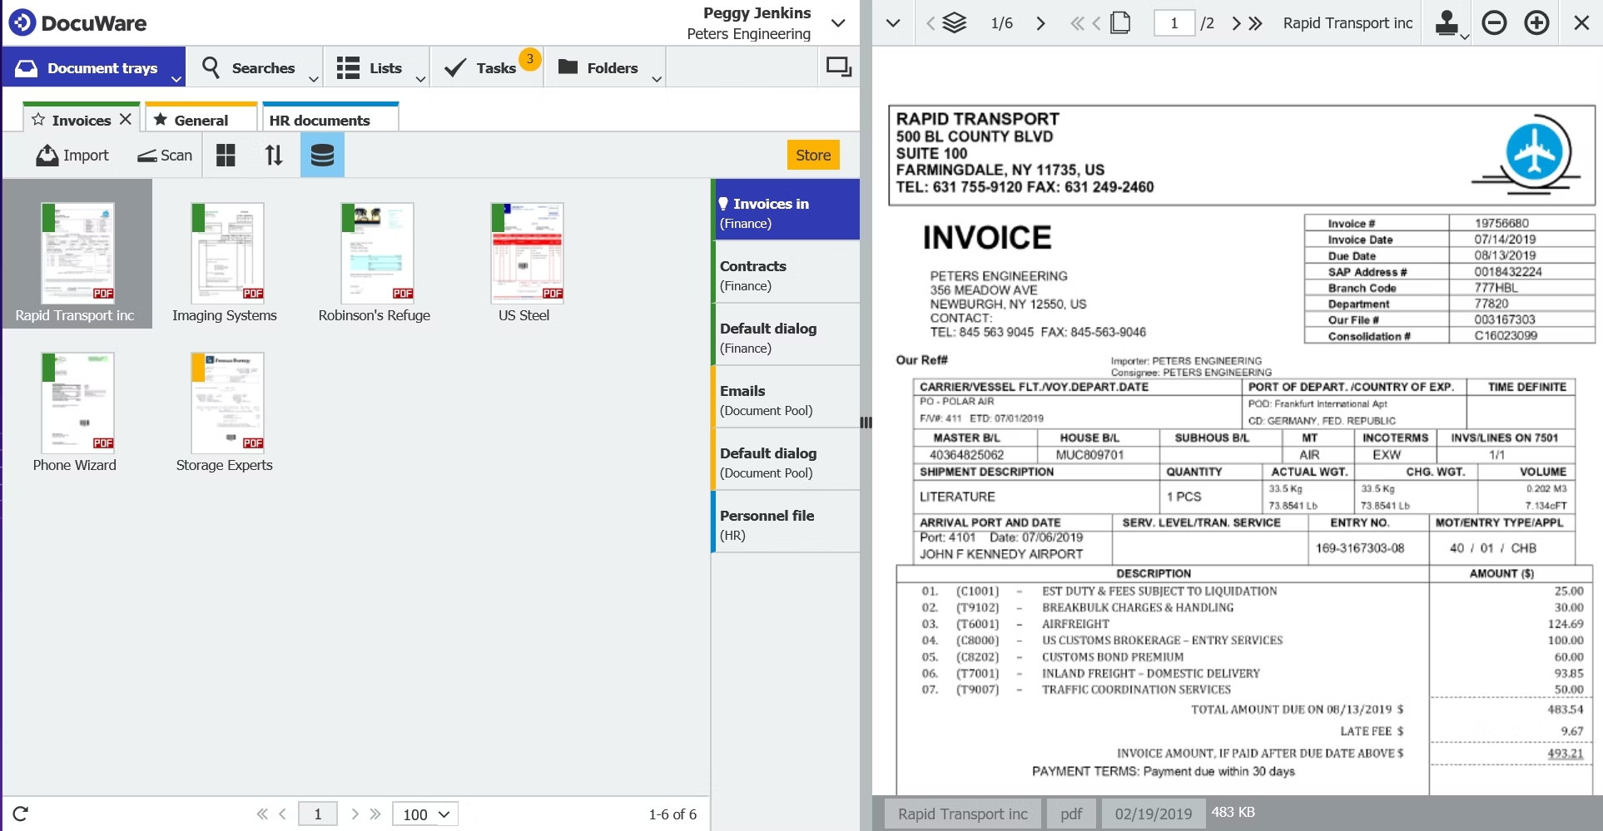Zoom in with the plus icon
The image size is (1603, 831).
pyautogui.click(x=1536, y=22)
